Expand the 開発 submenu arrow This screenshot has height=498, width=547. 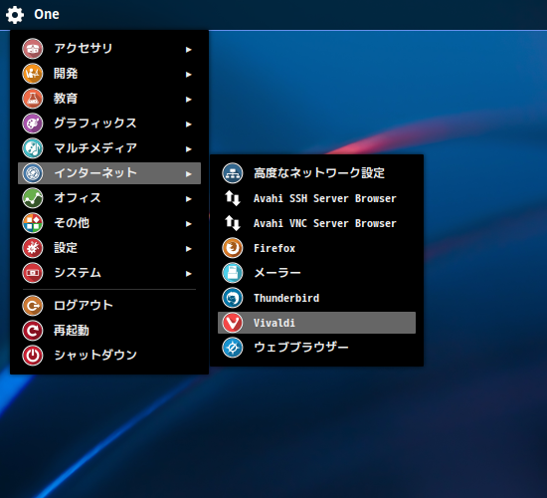pyautogui.click(x=188, y=75)
